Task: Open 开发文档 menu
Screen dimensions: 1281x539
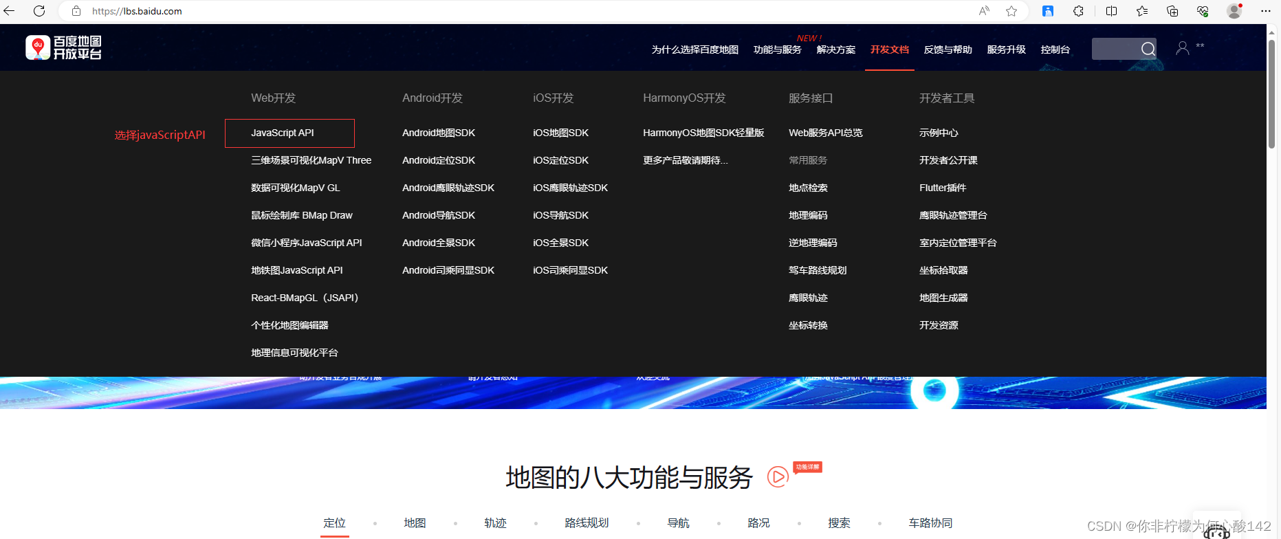Action: coord(889,49)
